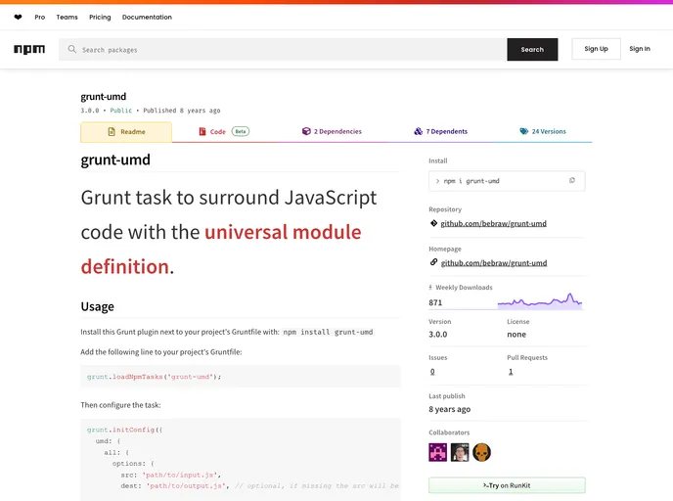Click the black Search button
The width and height of the screenshot is (673, 501).
(532, 49)
